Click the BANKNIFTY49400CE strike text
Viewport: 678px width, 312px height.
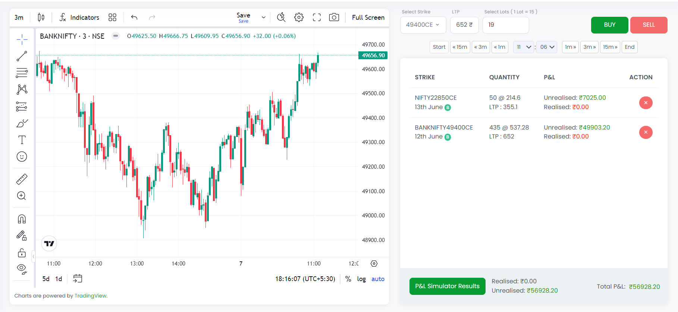[x=444, y=127]
